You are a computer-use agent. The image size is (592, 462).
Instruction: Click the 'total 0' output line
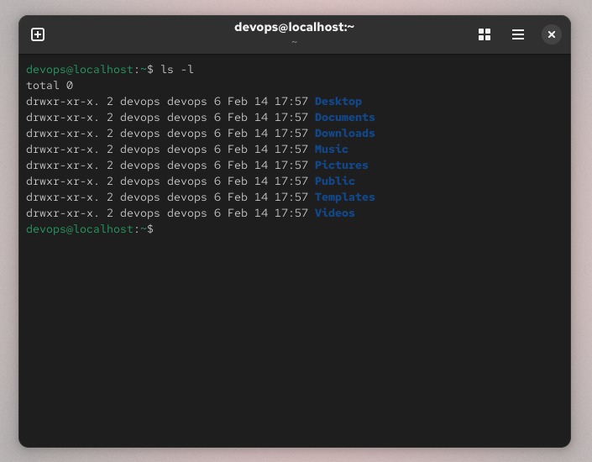(x=50, y=85)
